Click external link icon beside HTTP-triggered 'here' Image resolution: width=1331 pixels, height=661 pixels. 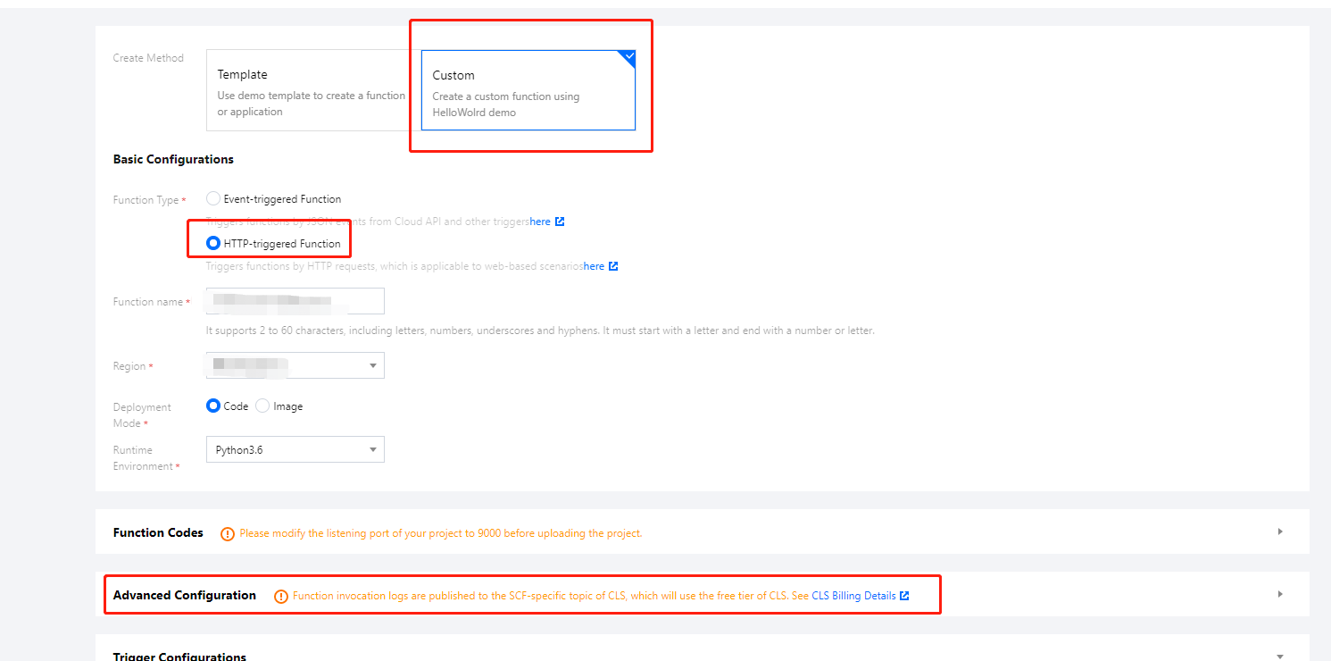(x=613, y=266)
